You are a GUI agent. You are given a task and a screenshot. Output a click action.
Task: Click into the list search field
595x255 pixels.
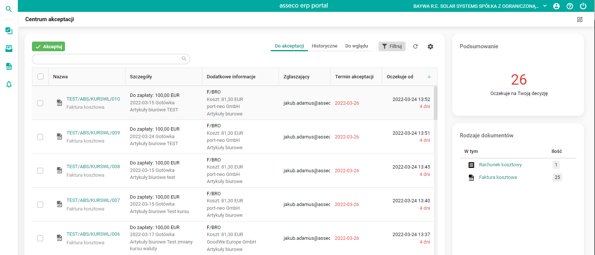point(108,59)
